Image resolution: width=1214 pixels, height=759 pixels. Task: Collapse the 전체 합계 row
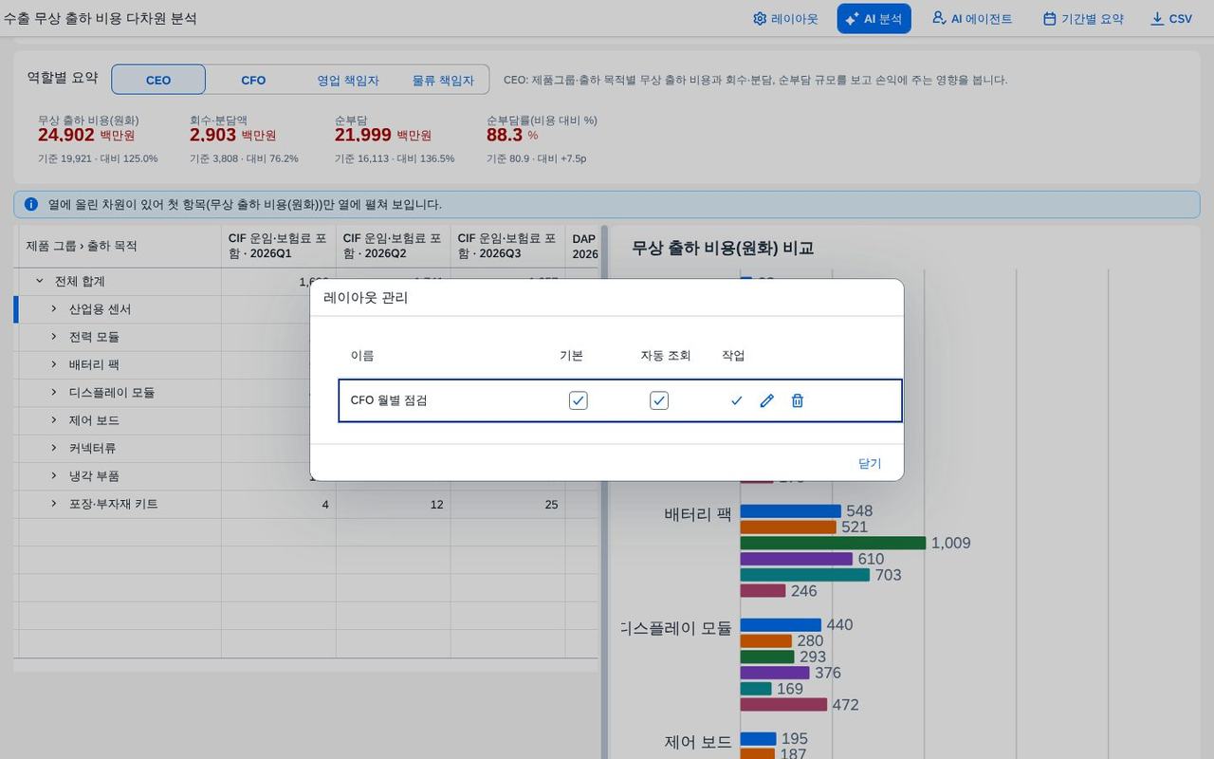40,281
